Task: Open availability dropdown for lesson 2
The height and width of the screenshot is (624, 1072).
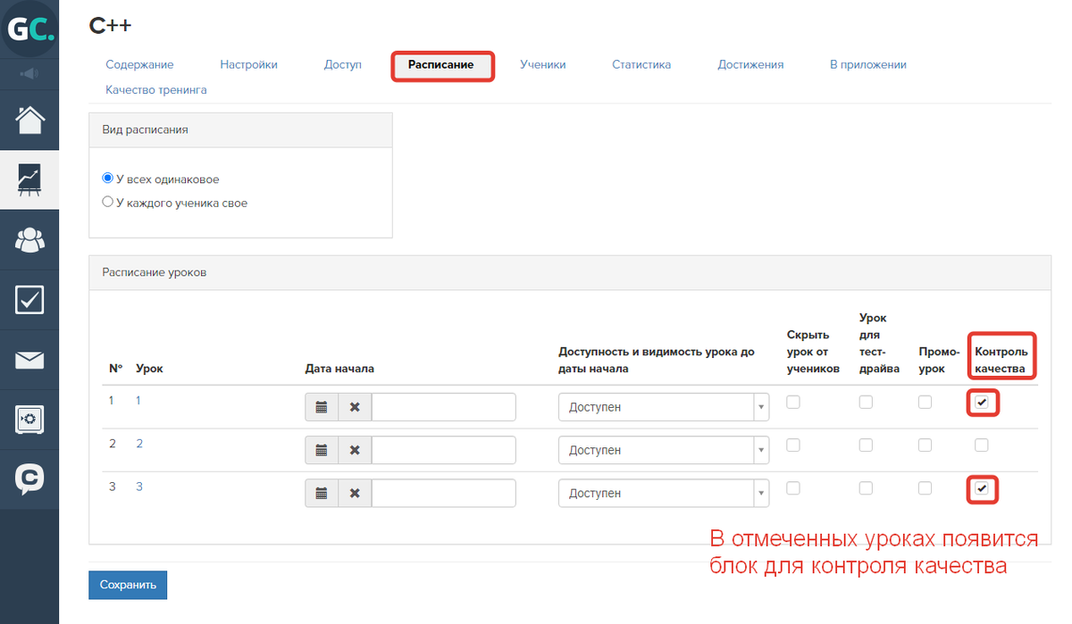Action: coord(664,450)
